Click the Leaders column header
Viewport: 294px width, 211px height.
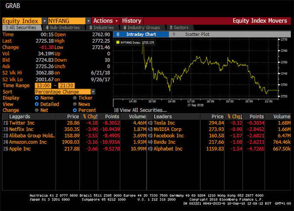point(163,117)
